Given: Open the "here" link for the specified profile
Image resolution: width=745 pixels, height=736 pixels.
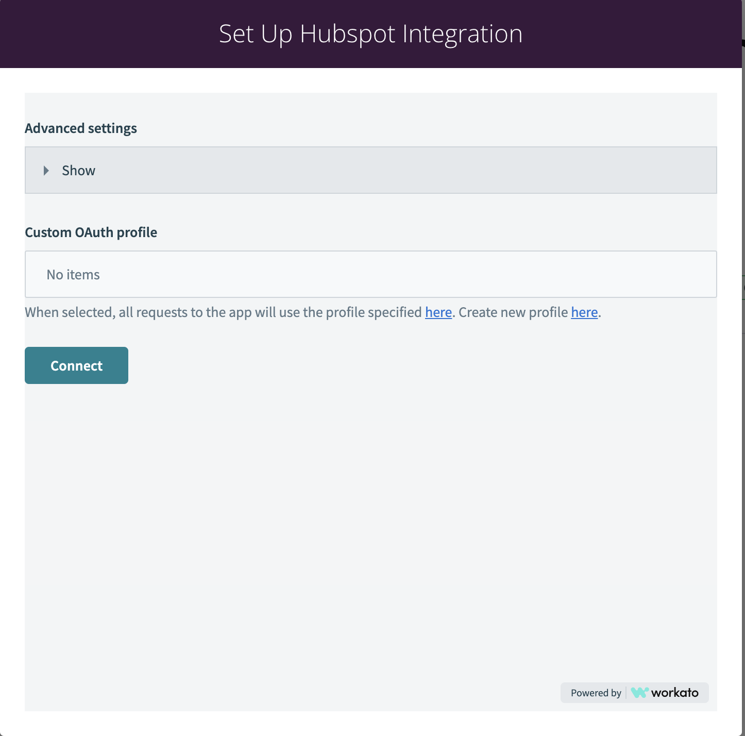Looking at the screenshot, I should click(x=438, y=312).
